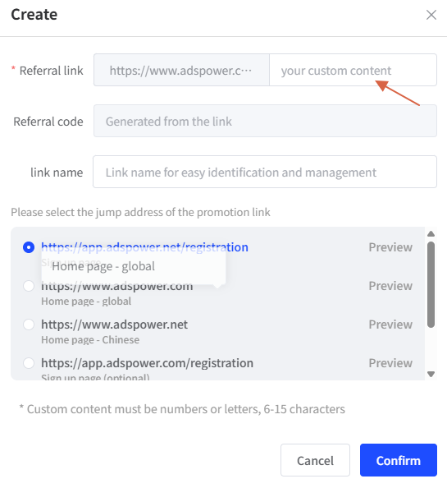Click the https://www.adspower.net address text
Image resolution: width=447 pixels, height=488 pixels.
pyautogui.click(x=114, y=325)
